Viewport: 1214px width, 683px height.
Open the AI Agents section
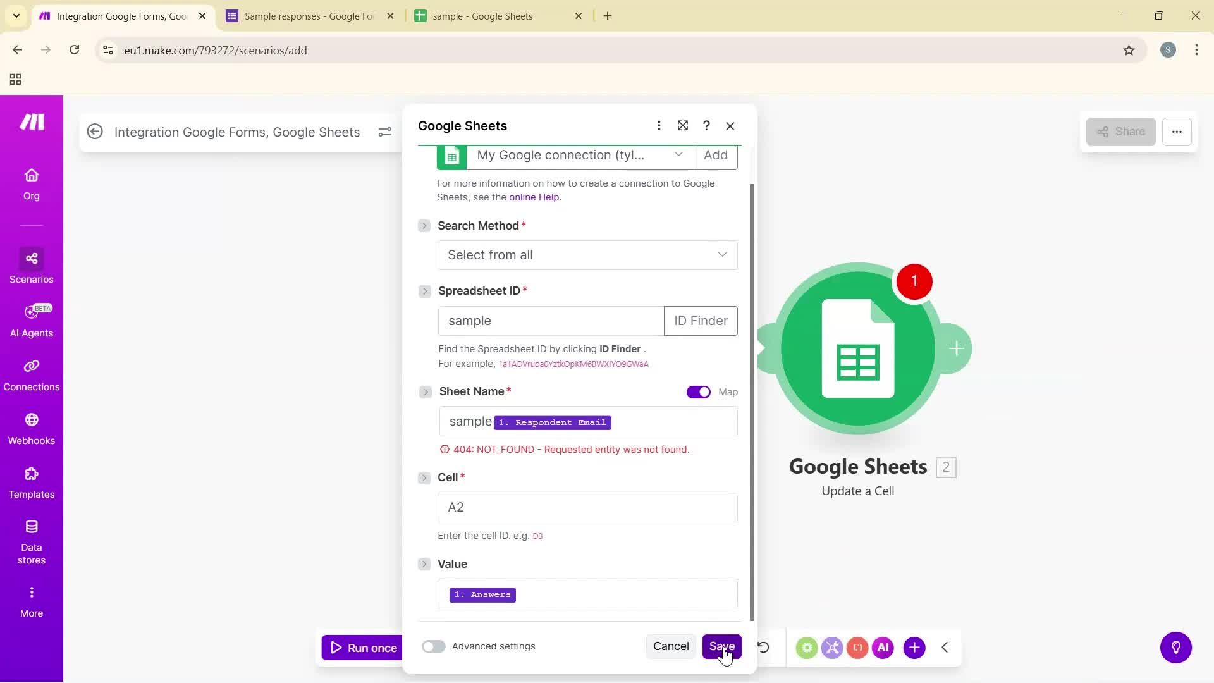click(x=31, y=320)
